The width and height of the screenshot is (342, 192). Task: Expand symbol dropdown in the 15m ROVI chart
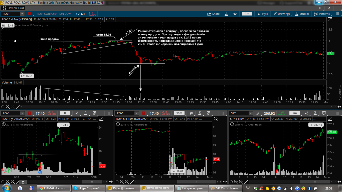point(136,113)
